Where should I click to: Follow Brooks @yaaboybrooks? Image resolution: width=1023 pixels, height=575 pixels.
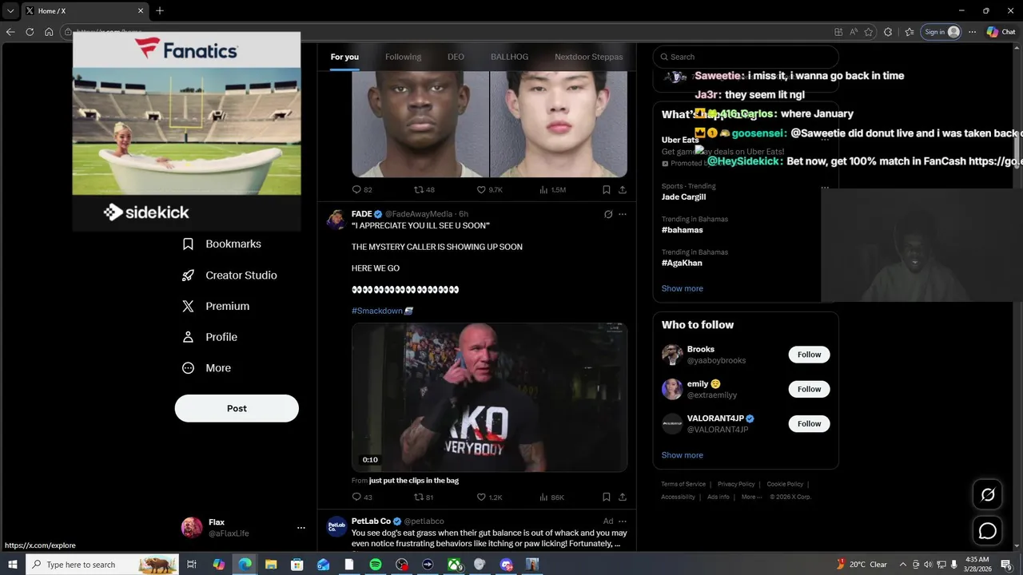coord(809,355)
